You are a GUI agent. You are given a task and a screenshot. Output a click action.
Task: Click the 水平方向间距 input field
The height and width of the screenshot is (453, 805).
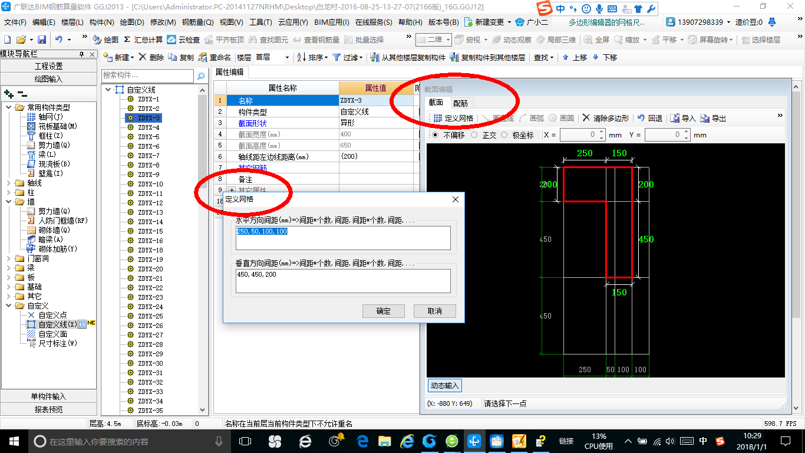point(343,238)
